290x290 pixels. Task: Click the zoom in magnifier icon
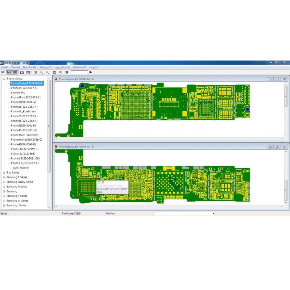[47, 72]
